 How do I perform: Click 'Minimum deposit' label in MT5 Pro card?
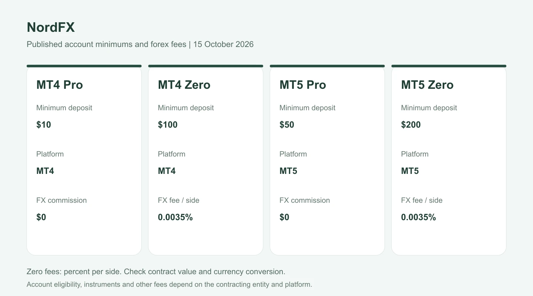tap(307, 108)
